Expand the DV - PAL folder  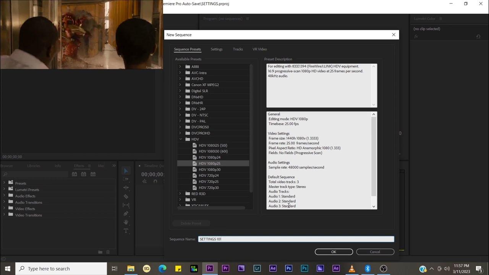180,121
